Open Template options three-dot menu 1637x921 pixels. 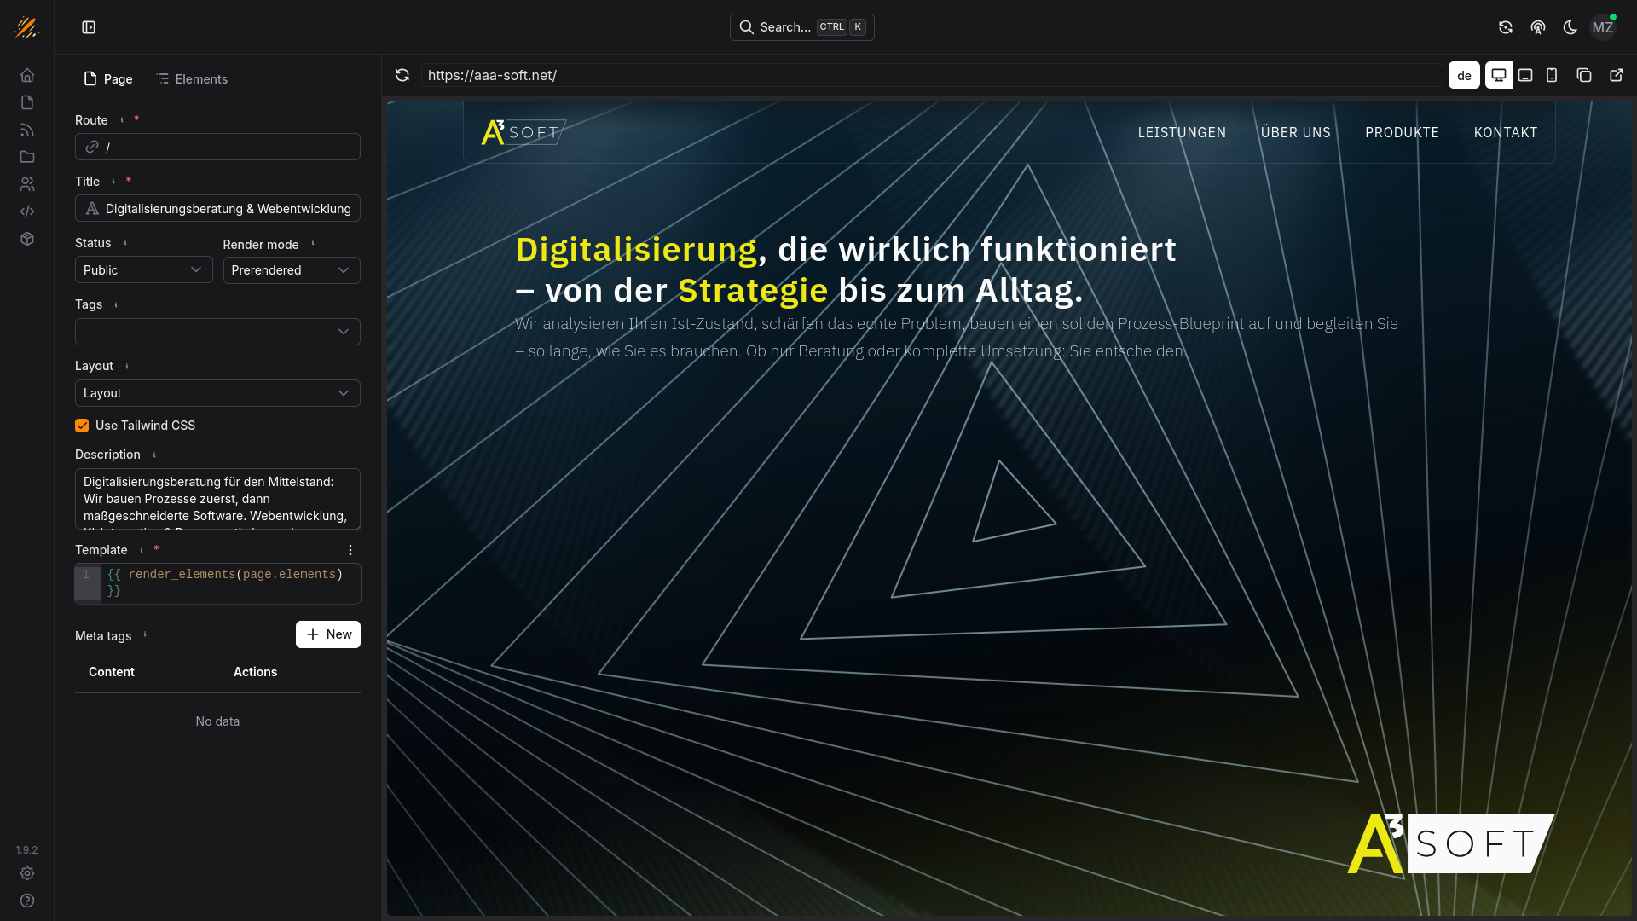[350, 550]
